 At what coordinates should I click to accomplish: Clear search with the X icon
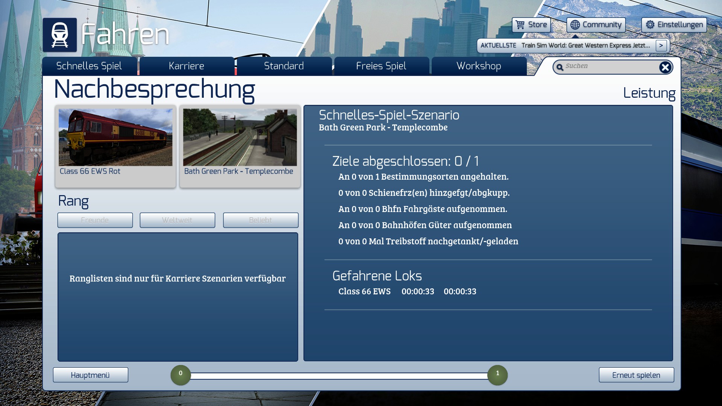pos(665,67)
